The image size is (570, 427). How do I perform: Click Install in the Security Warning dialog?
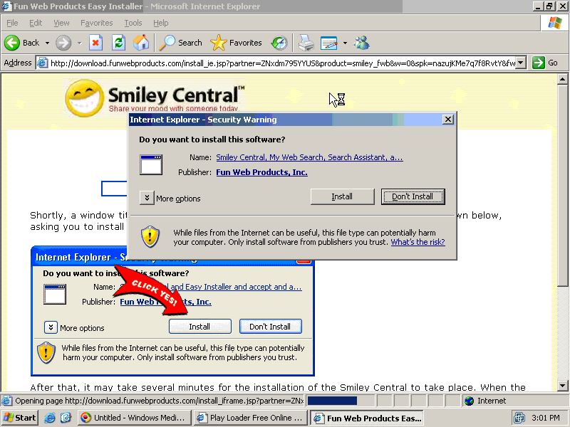[342, 196]
